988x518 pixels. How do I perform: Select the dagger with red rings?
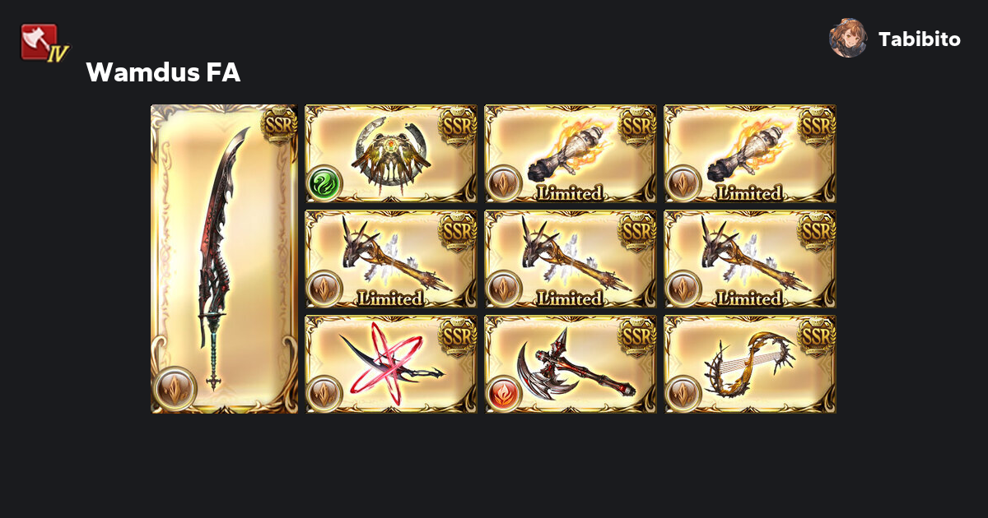point(392,364)
